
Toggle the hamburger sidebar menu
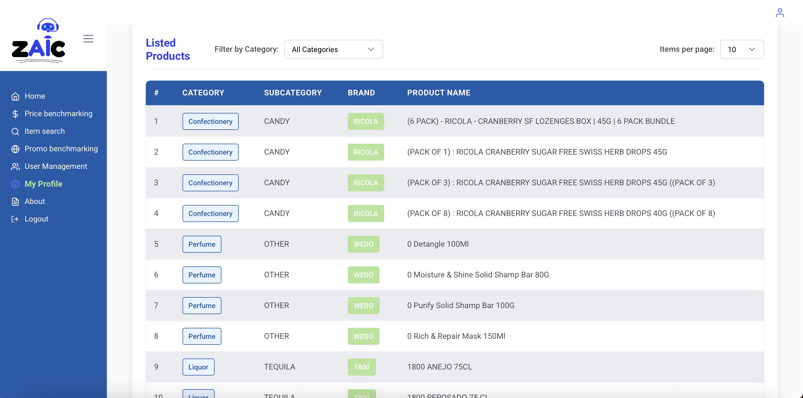point(88,39)
